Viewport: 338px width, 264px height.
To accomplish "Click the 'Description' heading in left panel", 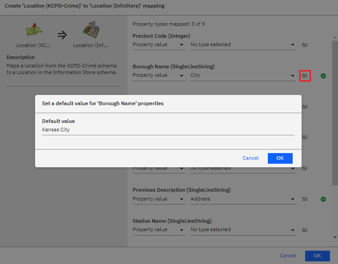I will click(x=20, y=57).
